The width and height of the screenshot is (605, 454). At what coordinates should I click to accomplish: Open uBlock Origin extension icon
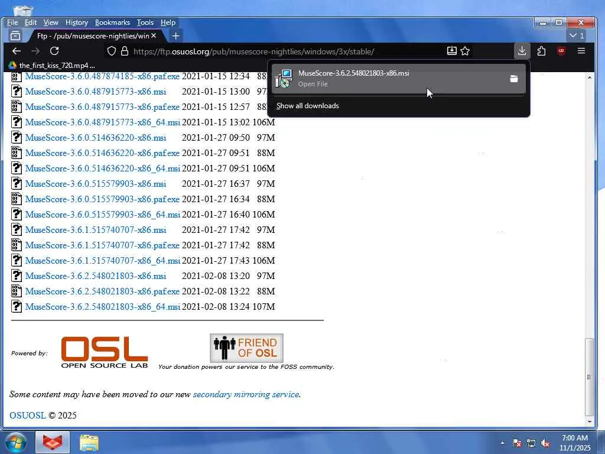click(x=561, y=51)
